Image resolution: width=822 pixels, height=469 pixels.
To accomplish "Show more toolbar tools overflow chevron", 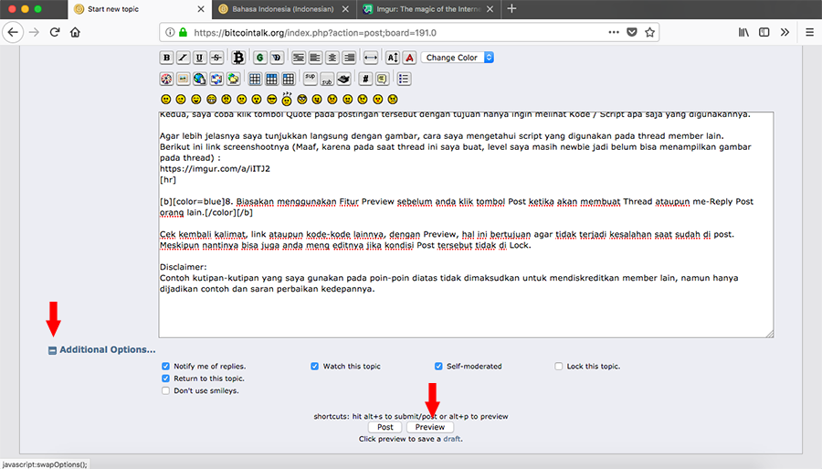I will (x=785, y=33).
